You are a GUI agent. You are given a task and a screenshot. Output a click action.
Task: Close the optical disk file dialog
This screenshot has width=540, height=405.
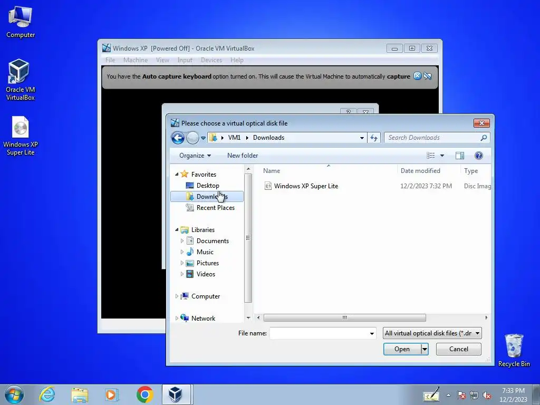click(x=481, y=123)
